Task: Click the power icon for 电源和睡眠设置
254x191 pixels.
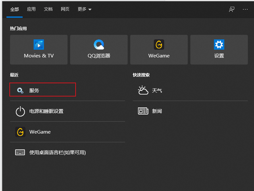Action: pos(20,111)
